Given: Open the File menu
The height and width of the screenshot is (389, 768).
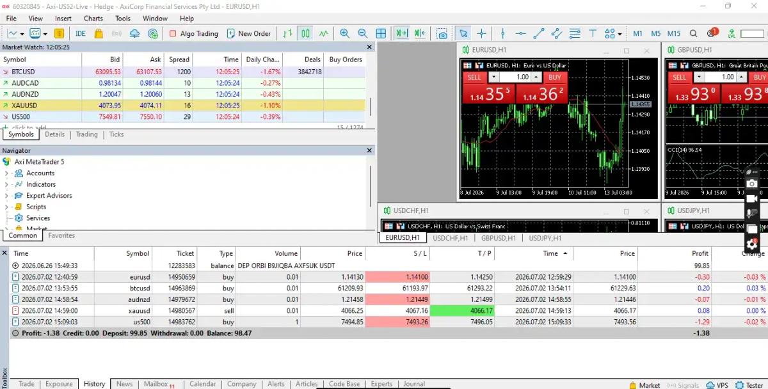Looking at the screenshot, I should [12, 19].
